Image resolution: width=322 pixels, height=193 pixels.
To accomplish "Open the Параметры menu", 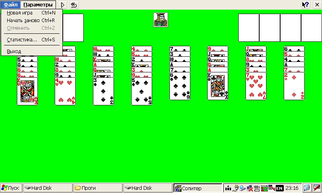I will coord(38,4).
